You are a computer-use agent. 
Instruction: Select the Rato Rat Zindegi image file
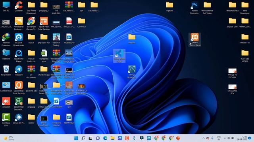[56, 40]
